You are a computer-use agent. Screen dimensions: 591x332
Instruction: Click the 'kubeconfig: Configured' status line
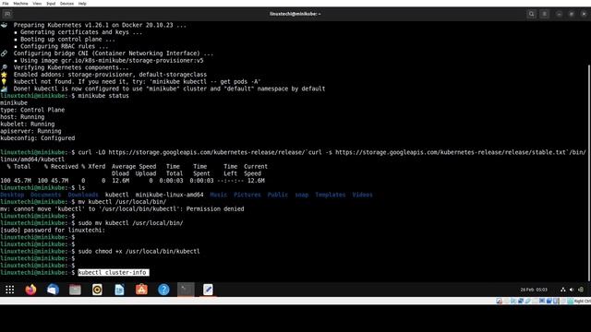[x=38, y=138]
